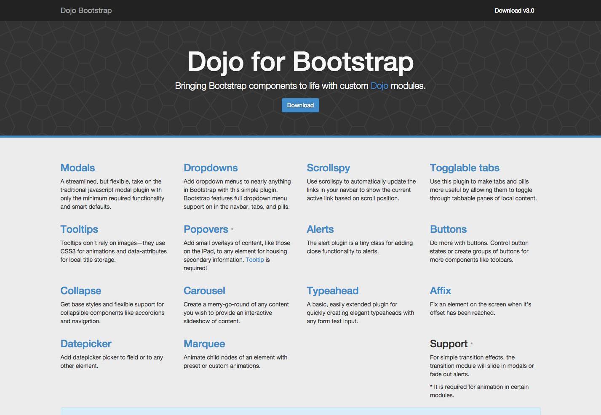Open the Dojo Bootstrap brand link

86,11
